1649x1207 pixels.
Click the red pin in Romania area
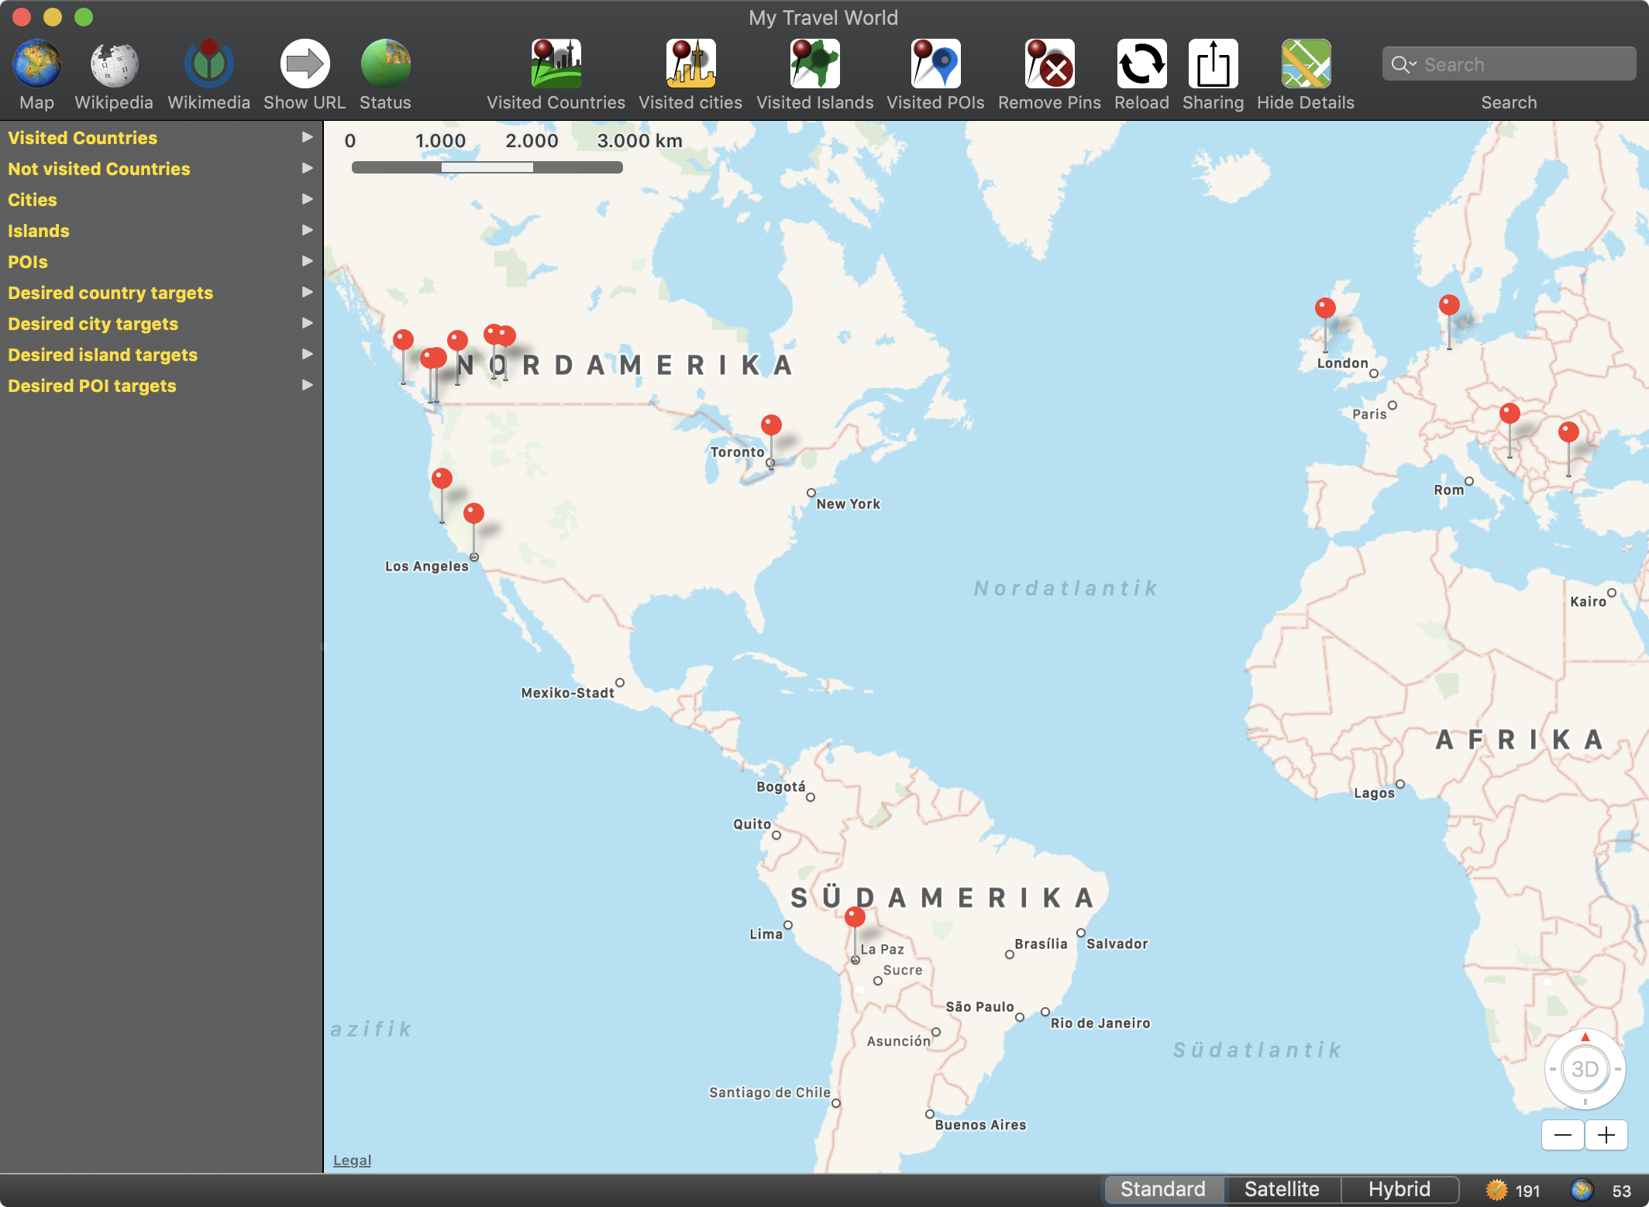(x=1568, y=432)
